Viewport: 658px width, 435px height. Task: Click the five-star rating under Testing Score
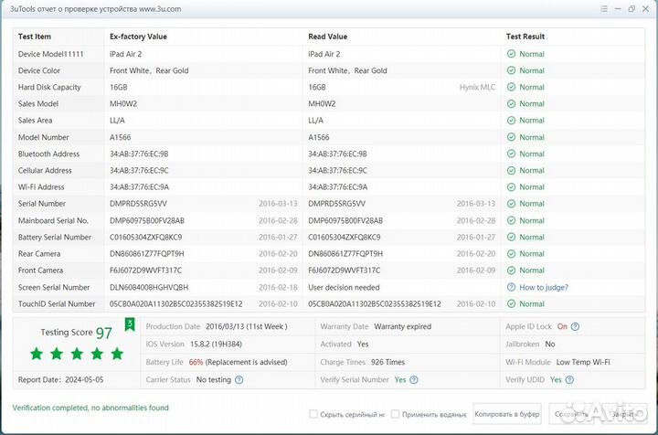(76, 353)
